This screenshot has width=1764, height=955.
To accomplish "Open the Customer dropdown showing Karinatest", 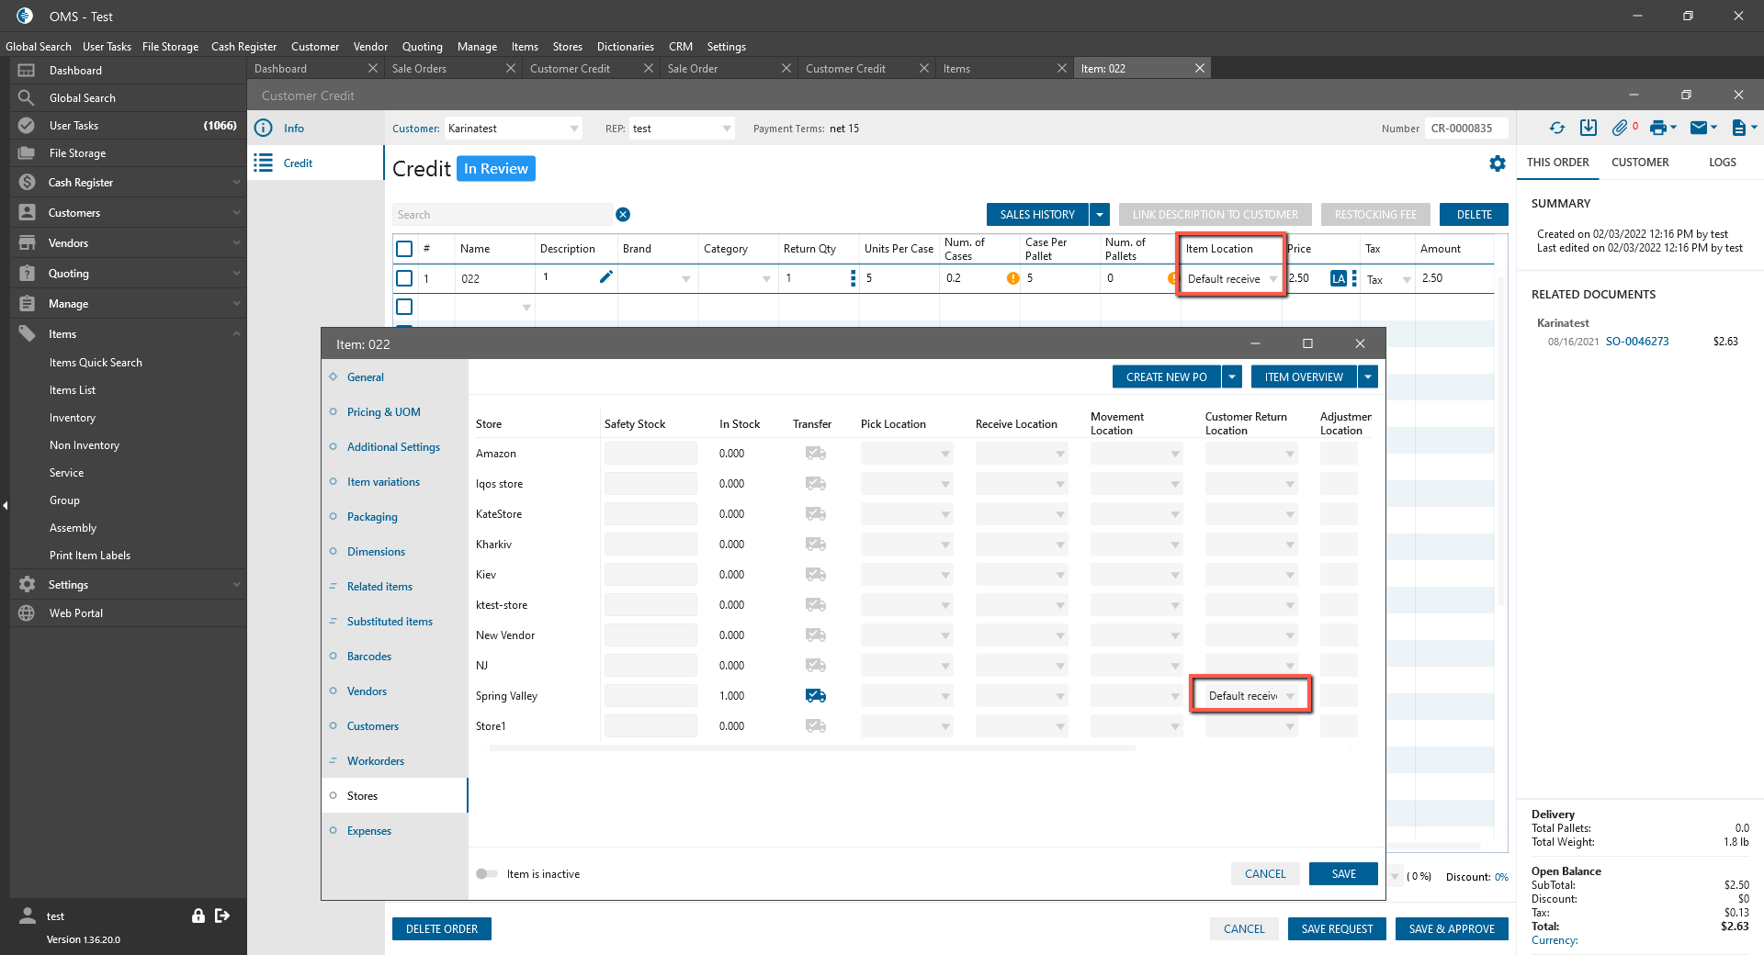I will tap(574, 129).
